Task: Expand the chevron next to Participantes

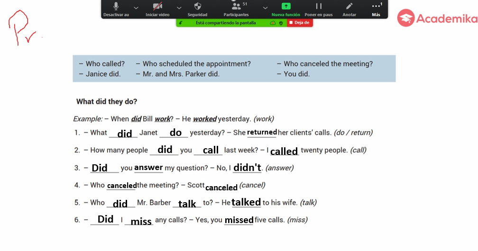Action: pos(265,8)
